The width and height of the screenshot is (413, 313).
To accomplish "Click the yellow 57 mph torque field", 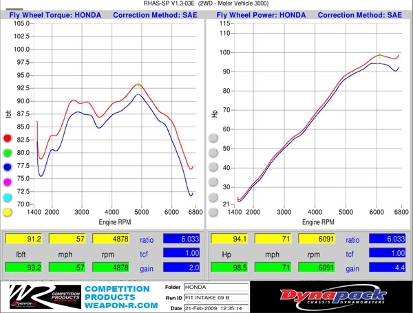I will (67, 239).
